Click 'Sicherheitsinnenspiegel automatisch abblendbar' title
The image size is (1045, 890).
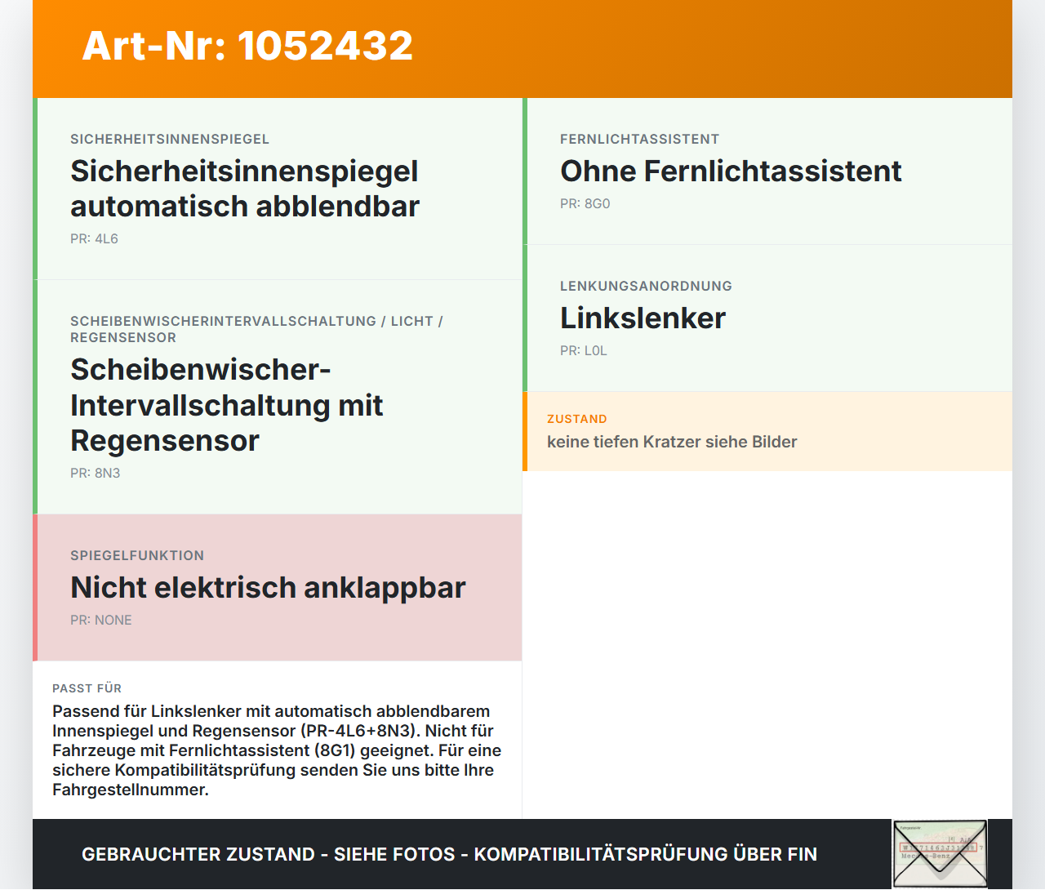point(245,189)
